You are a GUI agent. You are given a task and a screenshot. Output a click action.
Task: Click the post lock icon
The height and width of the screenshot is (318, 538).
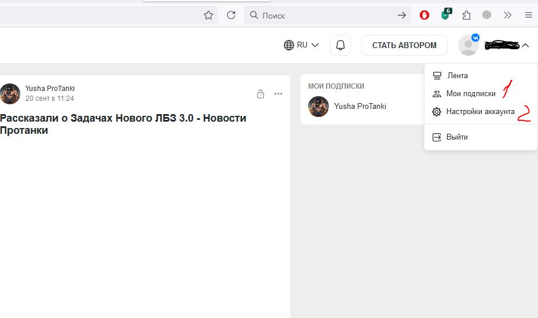pyautogui.click(x=261, y=94)
